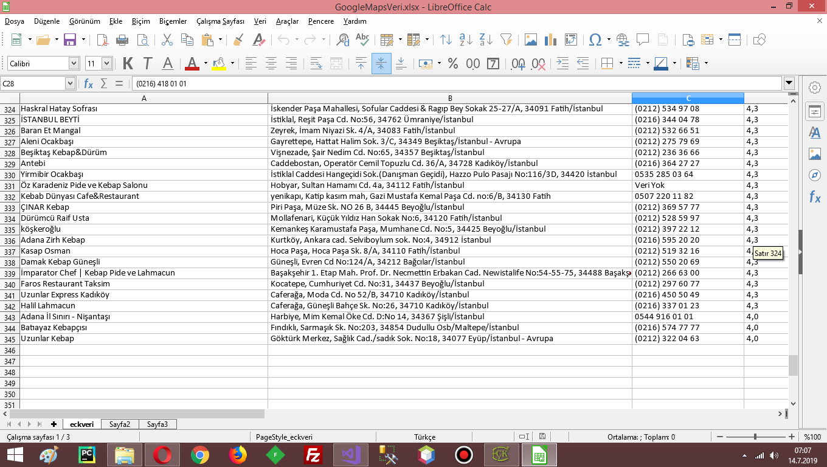The width and height of the screenshot is (827, 467).
Task: Toggle italic formatting with the T button
Action: coord(147,63)
